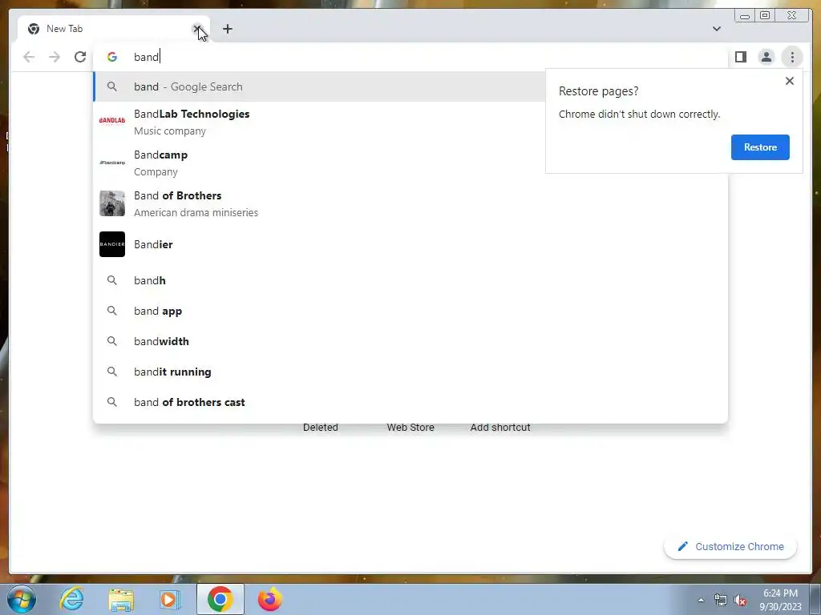Click the New Tab tab title
This screenshot has height=615, width=821.
(64, 29)
